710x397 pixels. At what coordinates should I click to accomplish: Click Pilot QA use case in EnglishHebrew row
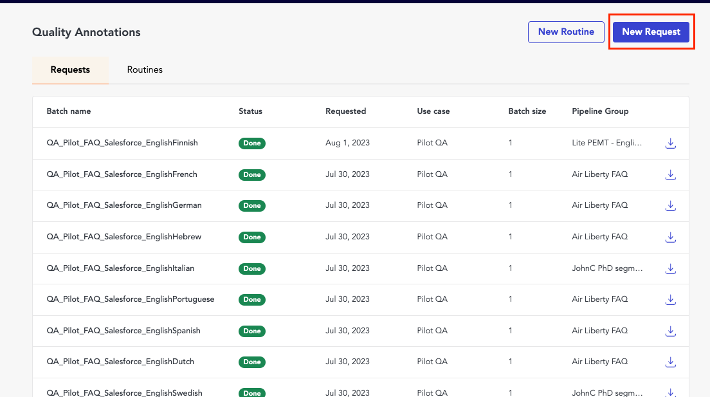432,237
